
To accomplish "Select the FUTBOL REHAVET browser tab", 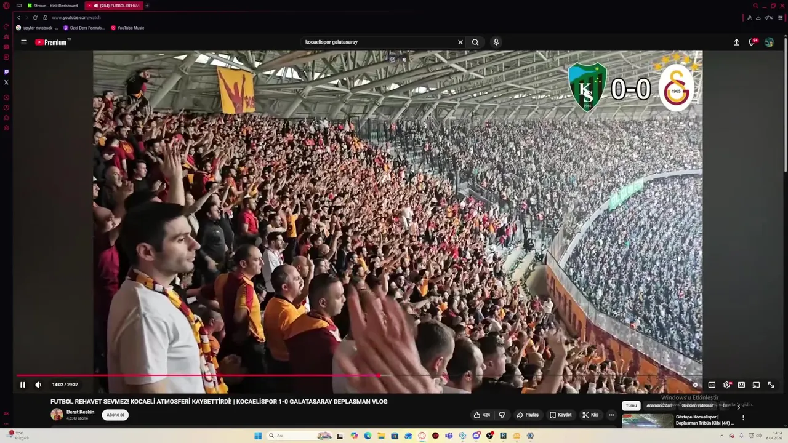I will [x=114, y=6].
